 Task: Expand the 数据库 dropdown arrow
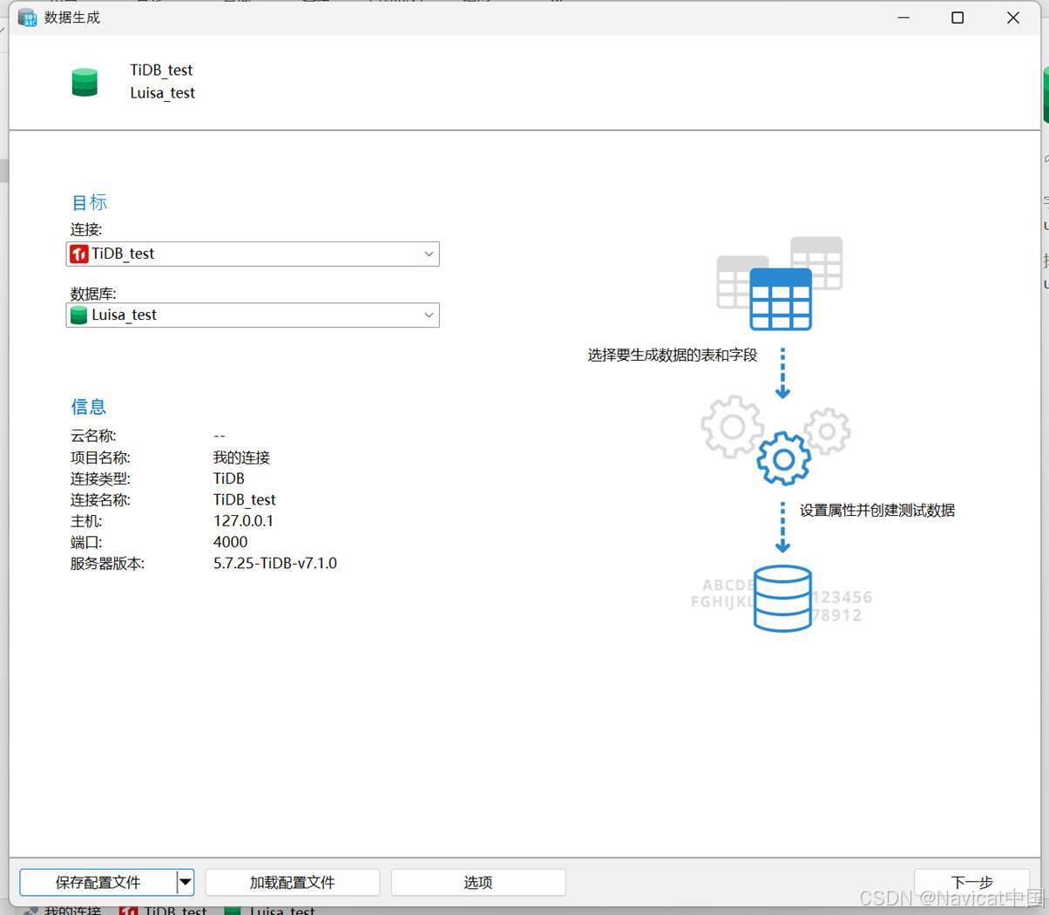click(429, 315)
